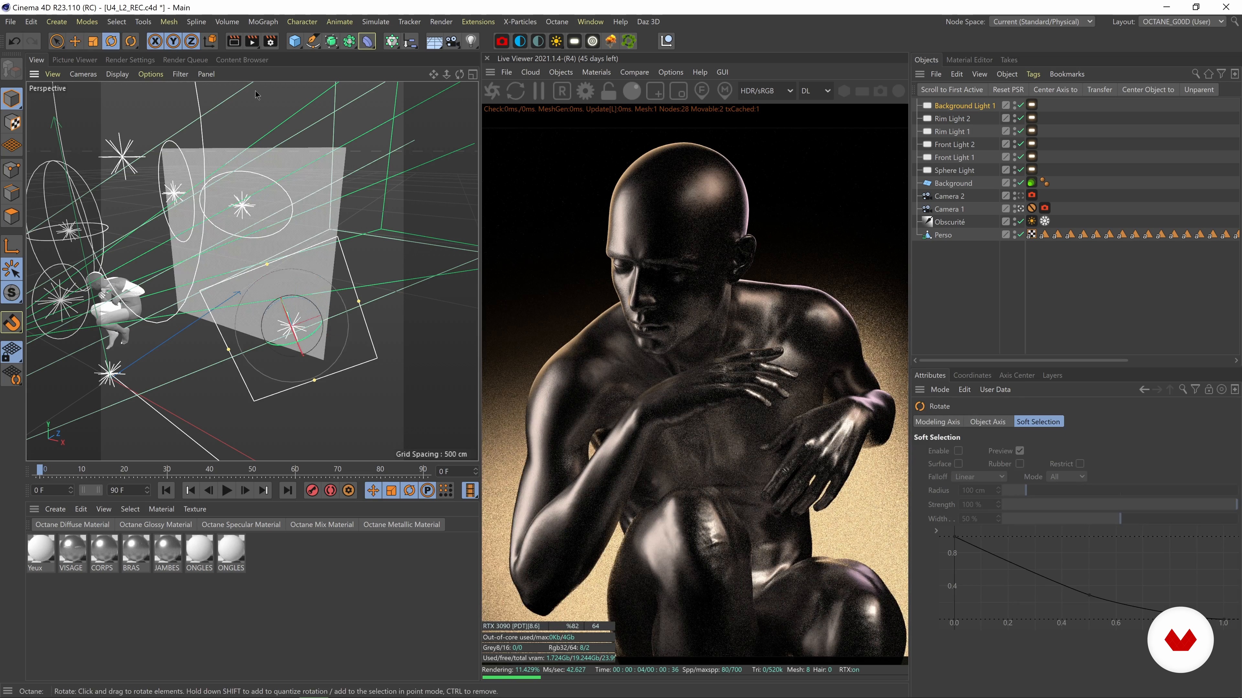This screenshot has height=698, width=1242.
Task: Open the Falloff Linear dropdown
Action: click(x=979, y=476)
